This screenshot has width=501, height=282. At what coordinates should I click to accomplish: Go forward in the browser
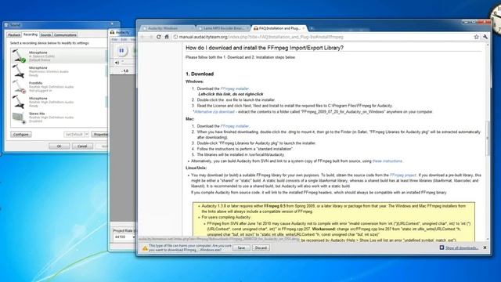point(150,37)
